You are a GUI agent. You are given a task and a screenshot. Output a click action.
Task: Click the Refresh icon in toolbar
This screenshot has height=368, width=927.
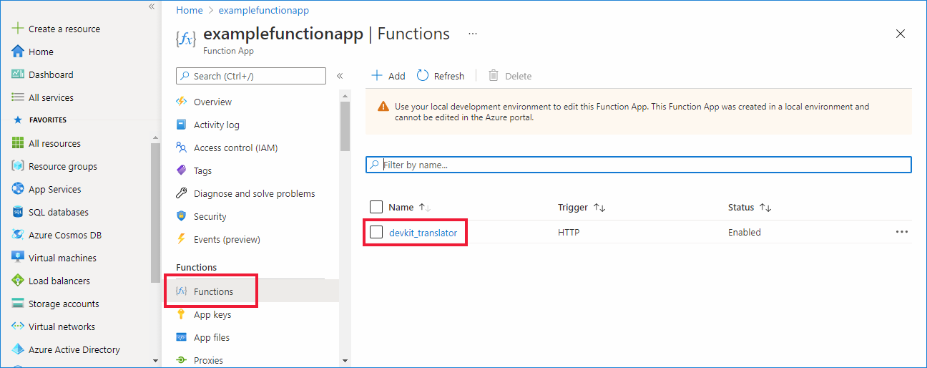423,76
